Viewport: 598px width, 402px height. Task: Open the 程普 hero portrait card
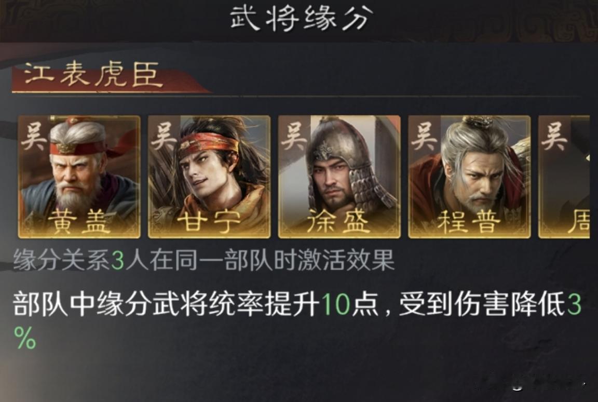pyautogui.click(x=469, y=177)
